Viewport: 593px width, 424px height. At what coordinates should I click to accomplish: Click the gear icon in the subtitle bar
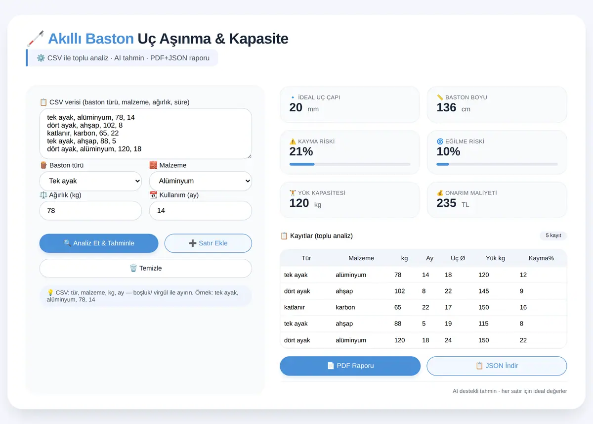(x=41, y=58)
